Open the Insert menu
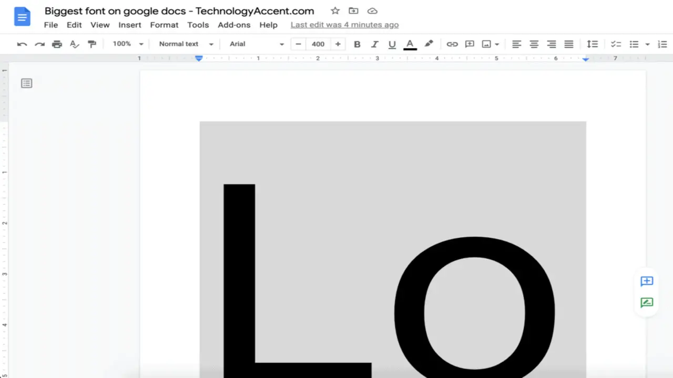The width and height of the screenshot is (673, 378). (x=130, y=25)
